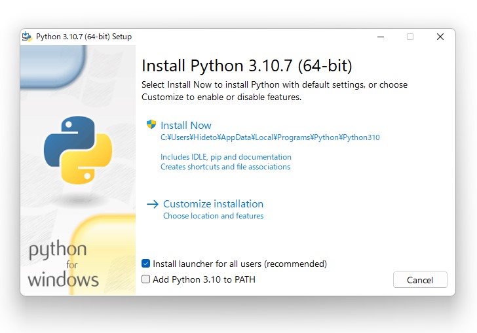Click the arrow icon beside Customize installation
Image resolution: width=477 pixels, height=333 pixels.
pos(153,204)
